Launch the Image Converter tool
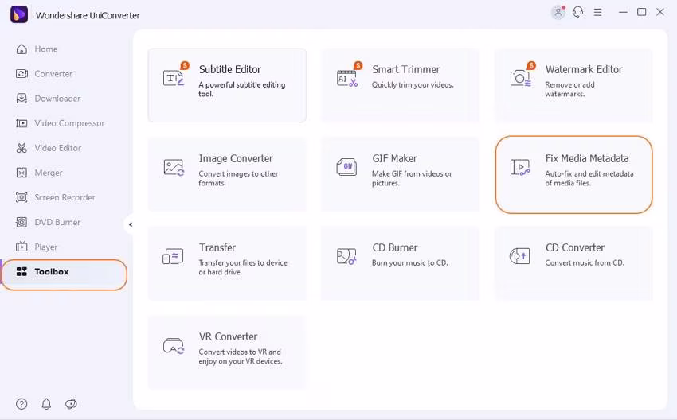Screen dimensions: 677x420 (227, 174)
